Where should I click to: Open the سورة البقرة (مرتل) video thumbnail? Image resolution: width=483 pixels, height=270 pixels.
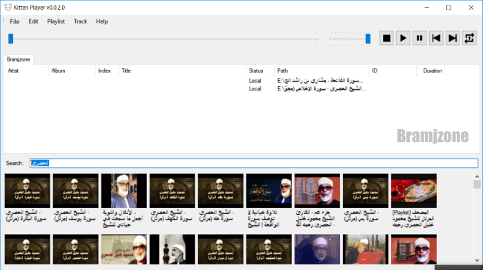pyautogui.click(x=27, y=191)
